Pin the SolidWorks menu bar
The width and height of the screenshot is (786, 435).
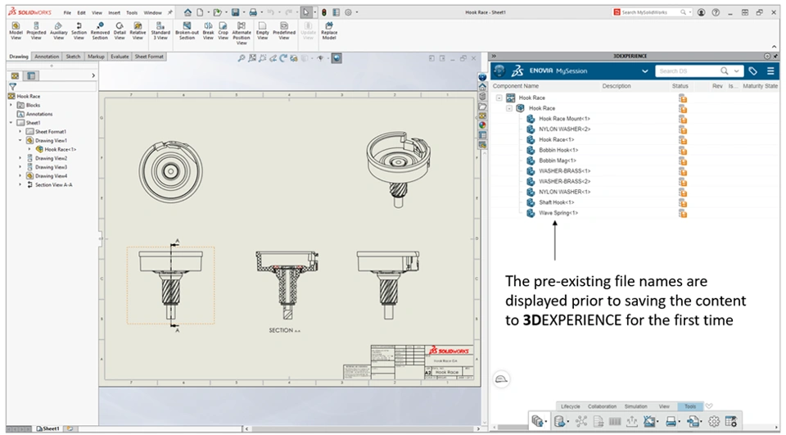coord(169,13)
